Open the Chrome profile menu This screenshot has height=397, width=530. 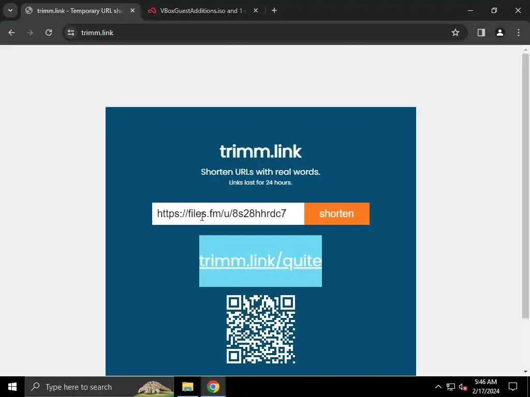[x=500, y=33]
